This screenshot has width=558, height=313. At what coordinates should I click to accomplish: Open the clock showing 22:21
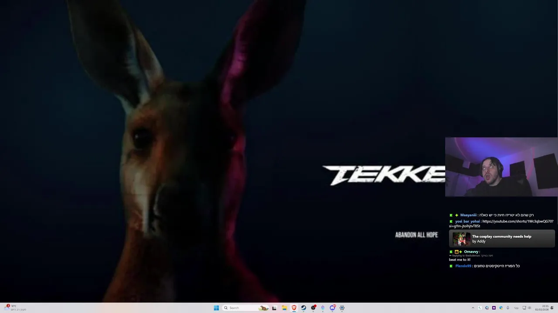pos(542,308)
